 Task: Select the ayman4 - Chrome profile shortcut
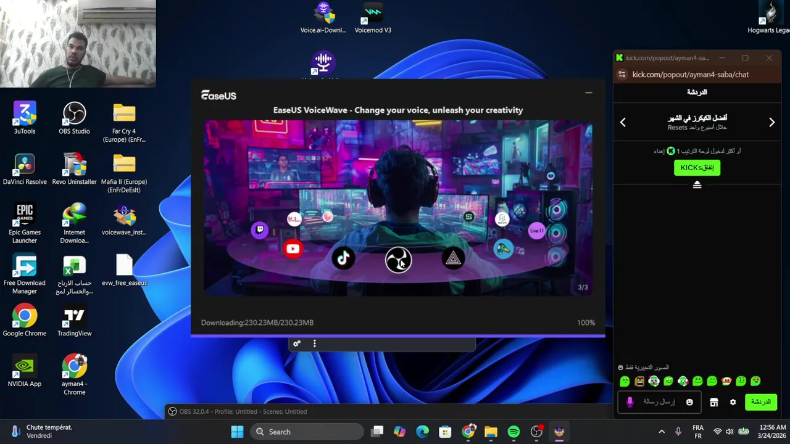[x=74, y=375]
